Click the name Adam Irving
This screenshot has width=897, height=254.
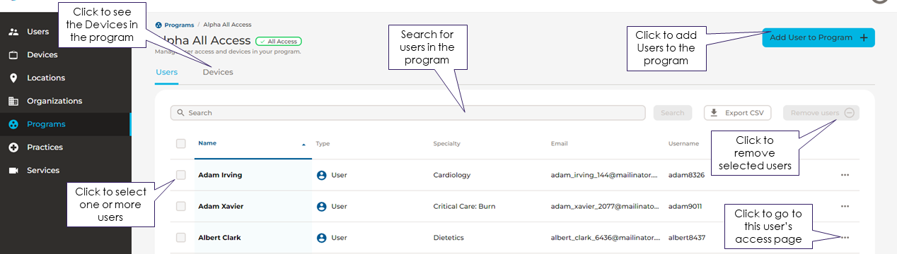point(219,175)
